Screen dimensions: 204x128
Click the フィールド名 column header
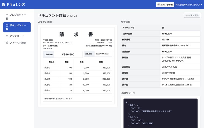tap(128, 27)
